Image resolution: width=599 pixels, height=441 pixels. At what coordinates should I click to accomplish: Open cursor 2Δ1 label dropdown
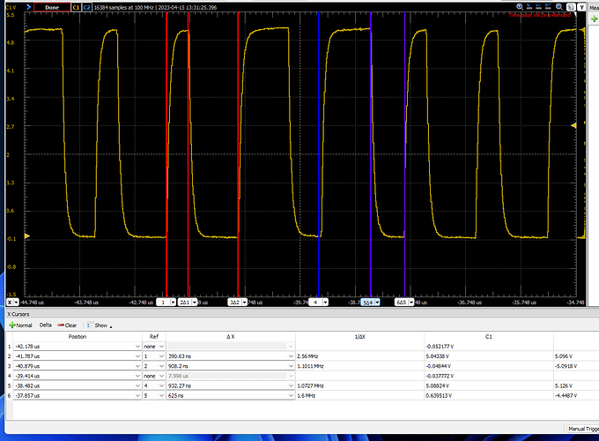click(x=195, y=303)
